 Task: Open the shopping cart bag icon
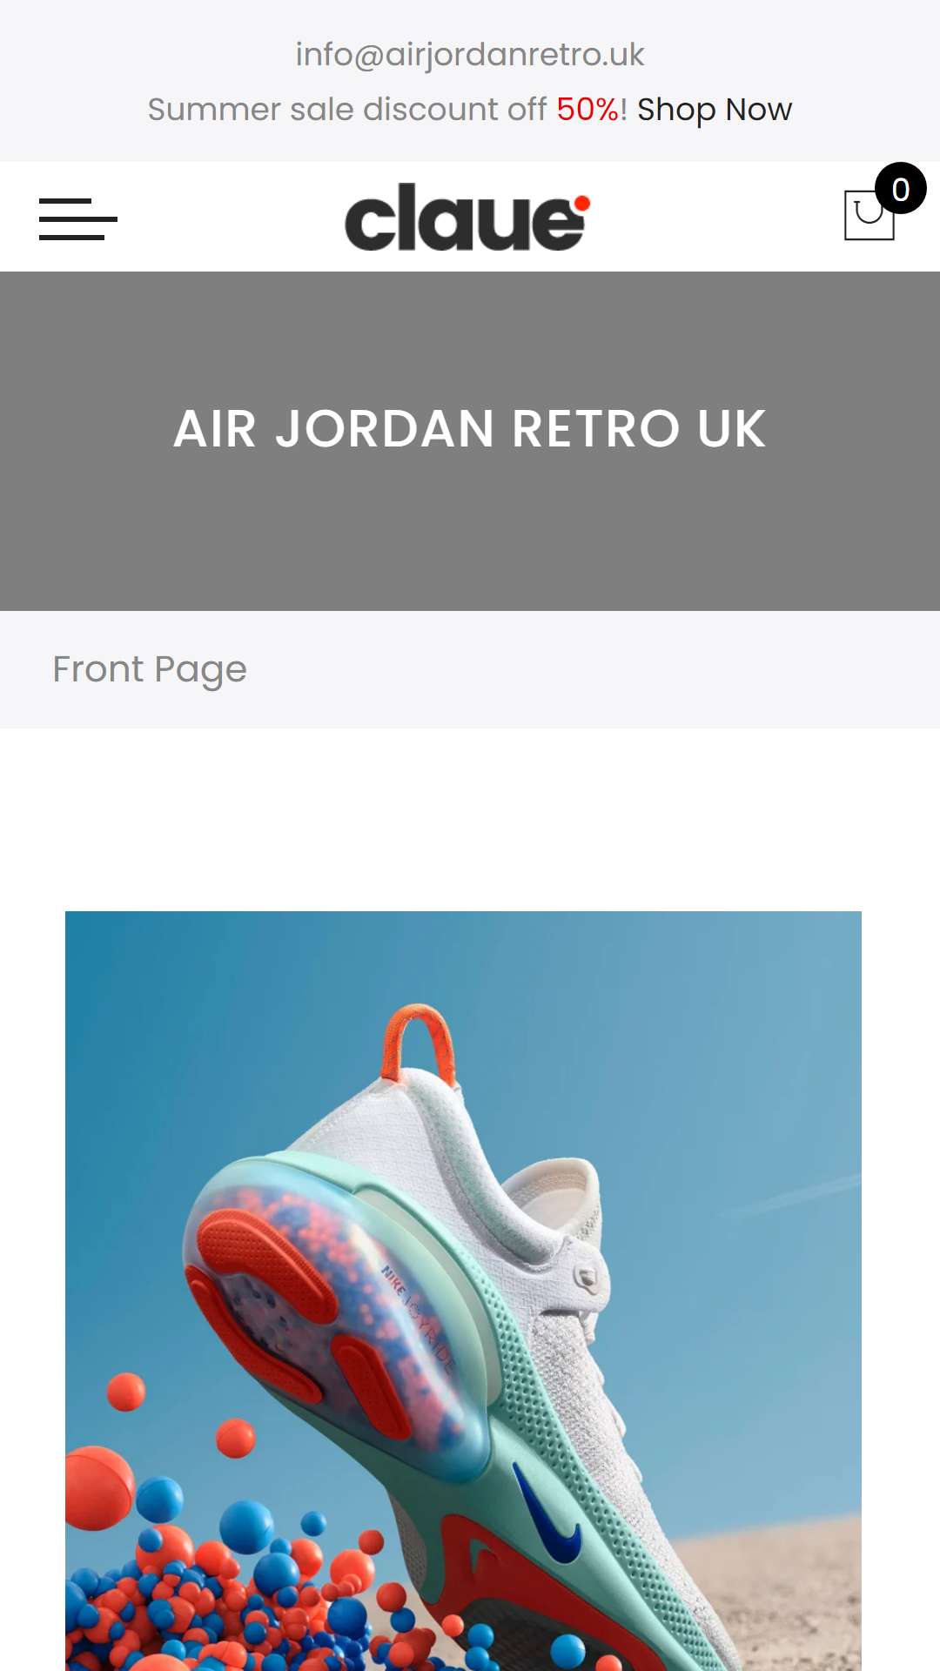(x=869, y=215)
